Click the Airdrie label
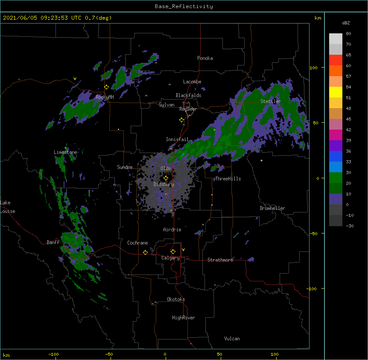Screen dimensions: 368x360 [x=172, y=230]
